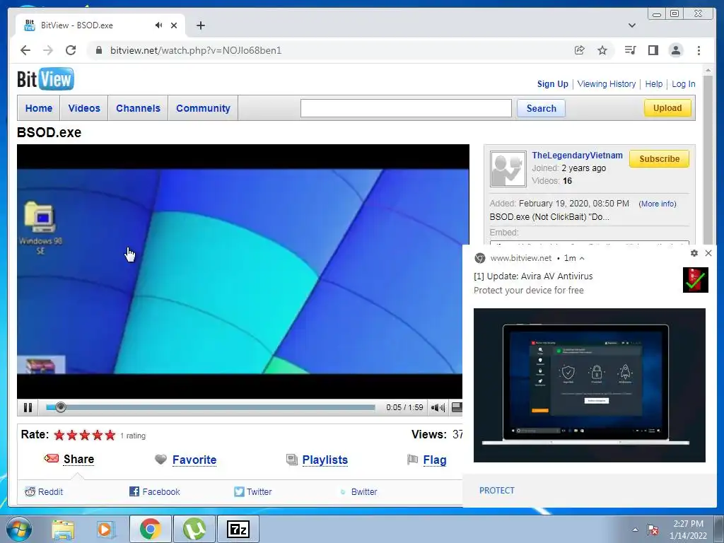Screen dimensions: 724x543
Task: Open TheLegendaryVietnam channel link
Action: (x=577, y=155)
